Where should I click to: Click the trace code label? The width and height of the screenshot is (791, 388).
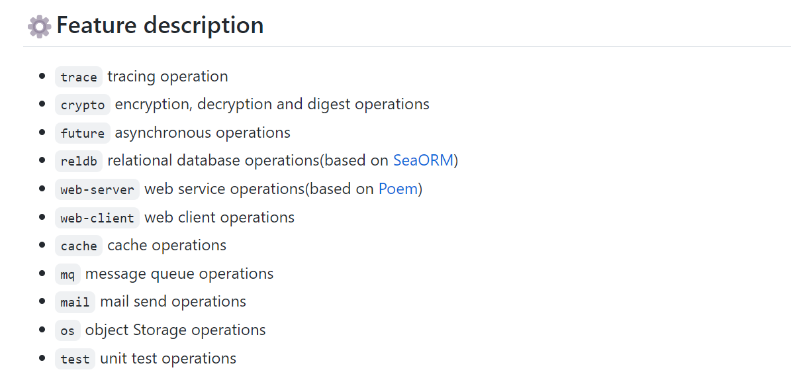click(79, 77)
